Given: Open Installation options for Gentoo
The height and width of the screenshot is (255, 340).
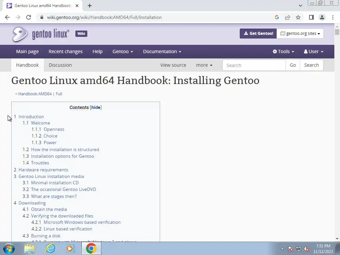Looking at the screenshot, I should coord(62,156).
